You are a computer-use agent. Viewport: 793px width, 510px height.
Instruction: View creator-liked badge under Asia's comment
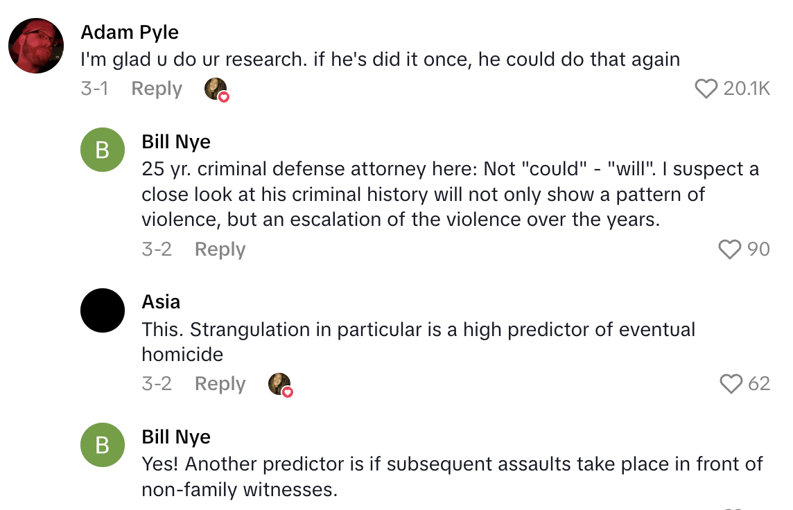(281, 385)
